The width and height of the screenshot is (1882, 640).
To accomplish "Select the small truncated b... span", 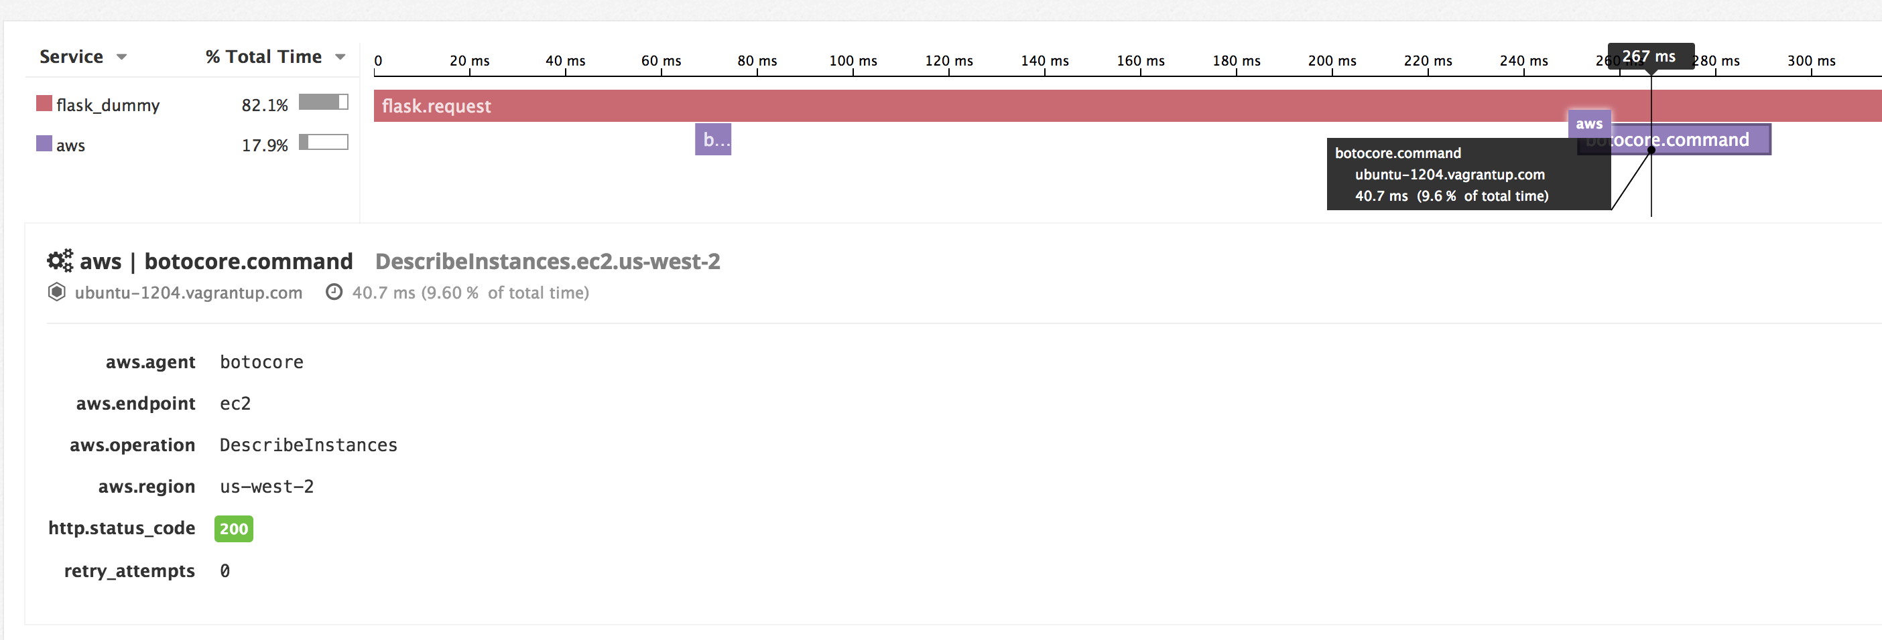I will pyautogui.click(x=713, y=139).
